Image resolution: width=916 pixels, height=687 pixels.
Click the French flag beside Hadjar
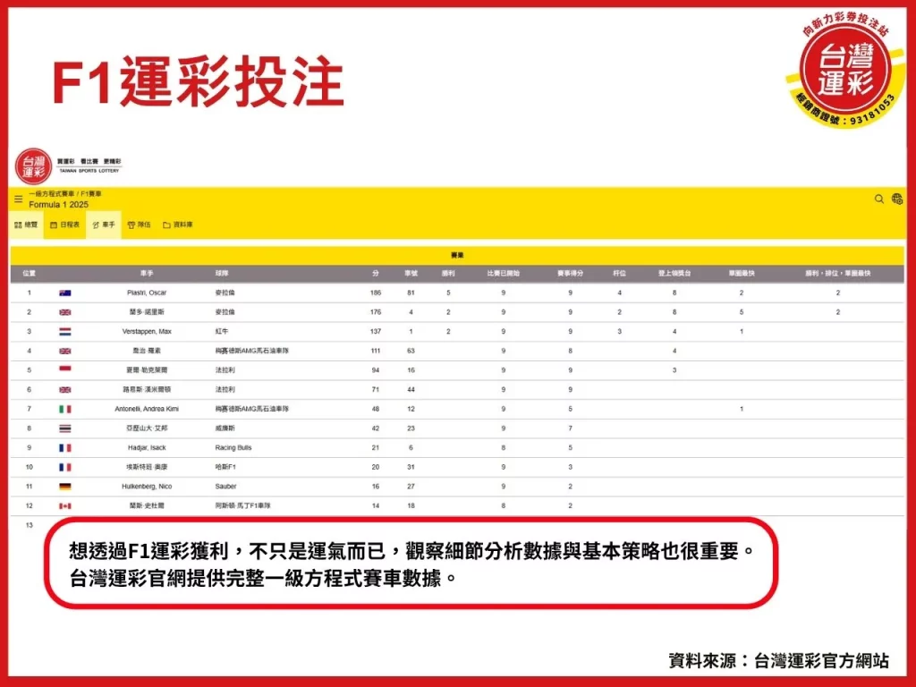[64, 448]
